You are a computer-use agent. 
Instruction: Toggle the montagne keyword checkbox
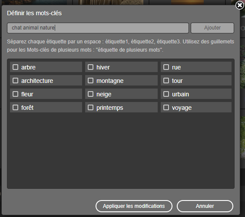coord(90,81)
